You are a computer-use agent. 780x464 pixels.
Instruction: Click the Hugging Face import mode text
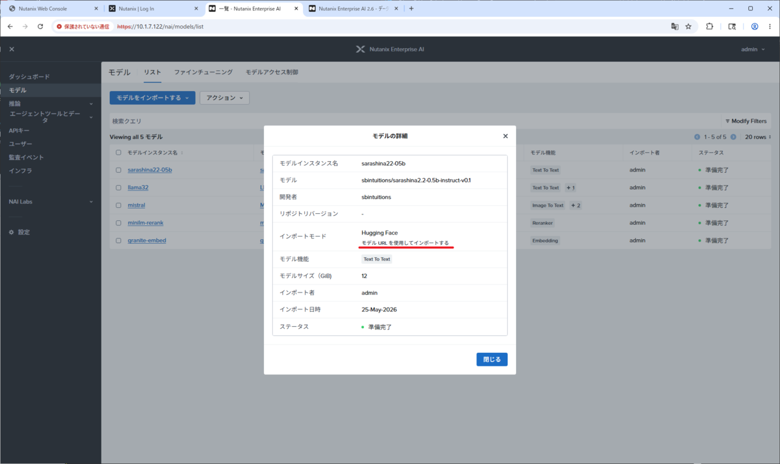[380, 233]
